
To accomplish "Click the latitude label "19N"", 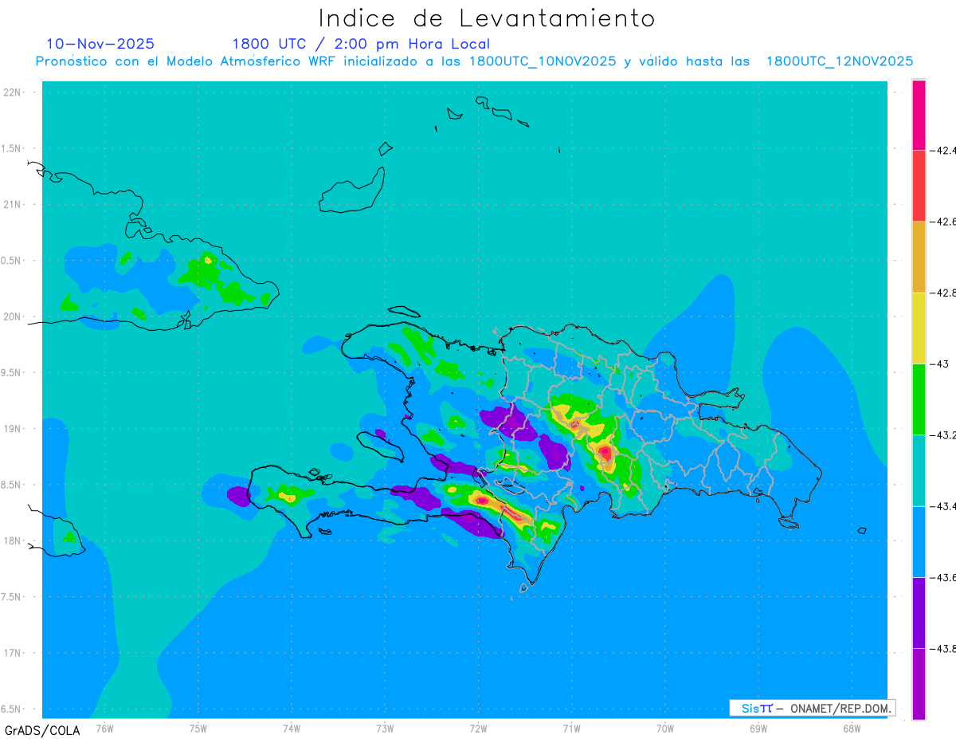I will [x=12, y=429].
